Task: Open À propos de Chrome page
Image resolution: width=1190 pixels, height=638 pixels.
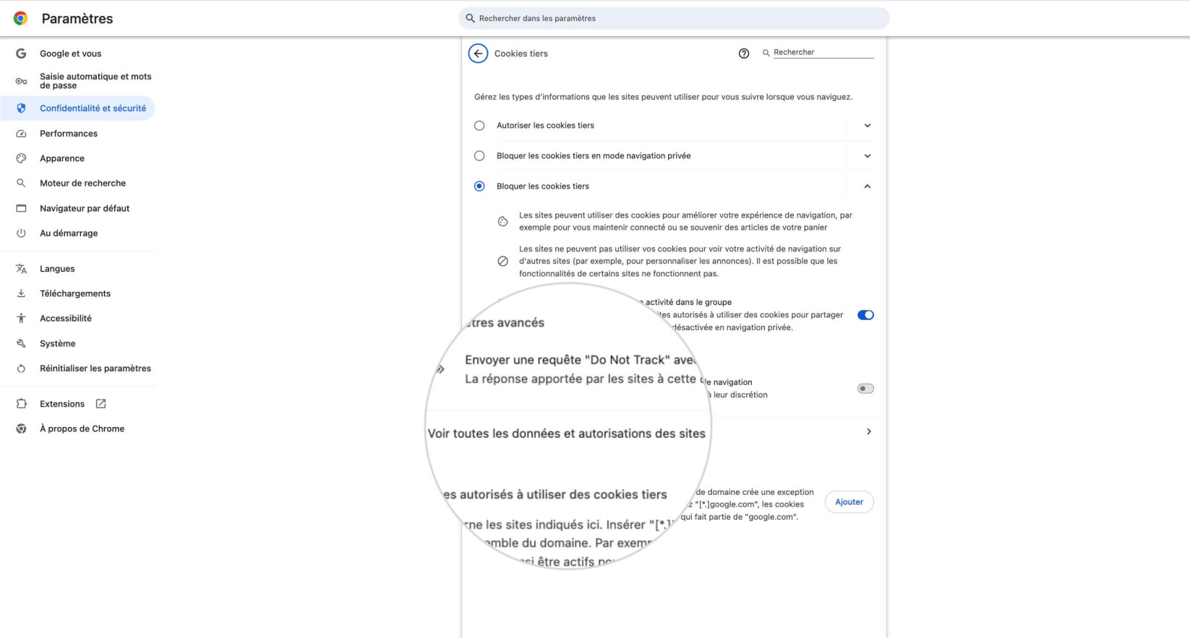Action: tap(82, 428)
